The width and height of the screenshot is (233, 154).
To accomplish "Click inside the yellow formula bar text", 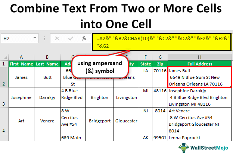I will pos(161,43).
